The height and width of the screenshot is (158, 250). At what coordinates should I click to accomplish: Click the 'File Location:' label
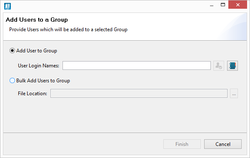click(32, 94)
